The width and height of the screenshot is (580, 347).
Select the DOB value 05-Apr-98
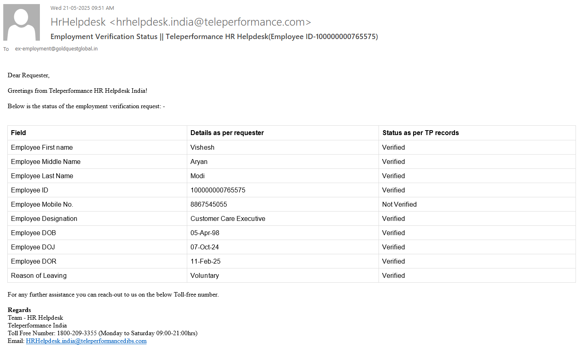[x=205, y=233]
